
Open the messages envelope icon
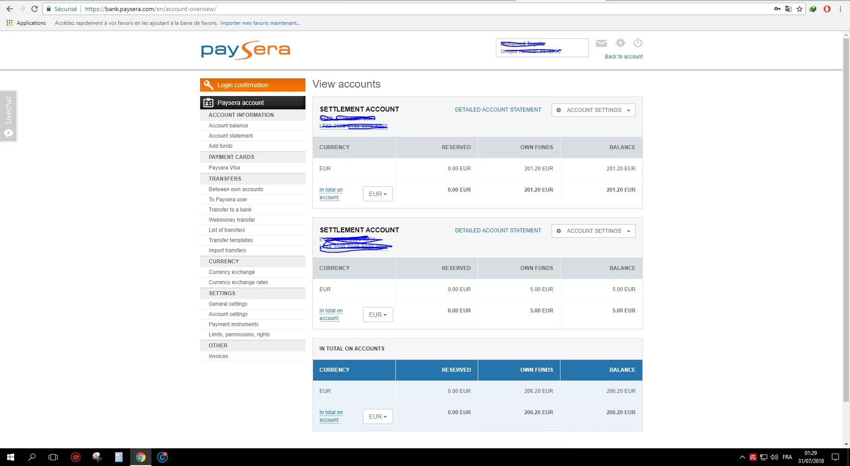(x=601, y=43)
